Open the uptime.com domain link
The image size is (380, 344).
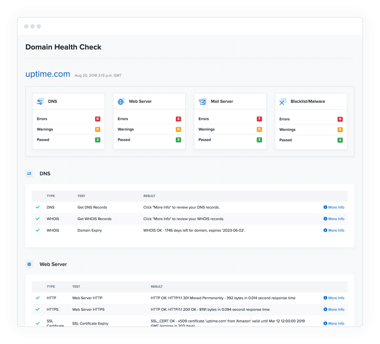pyautogui.click(x=48, y=74)
